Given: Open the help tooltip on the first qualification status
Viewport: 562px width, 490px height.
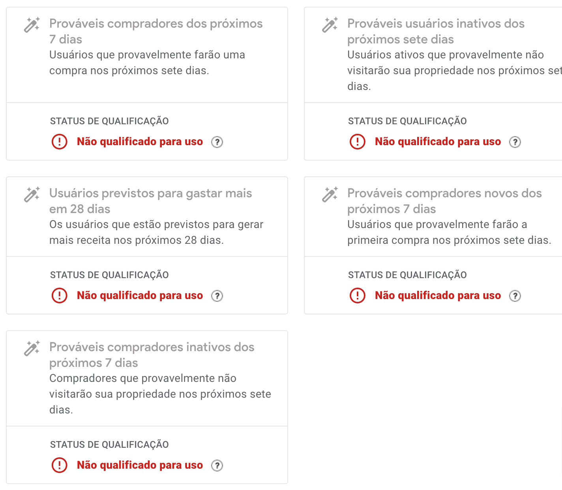Looking at the screenshot, I should tap(217, 141).
